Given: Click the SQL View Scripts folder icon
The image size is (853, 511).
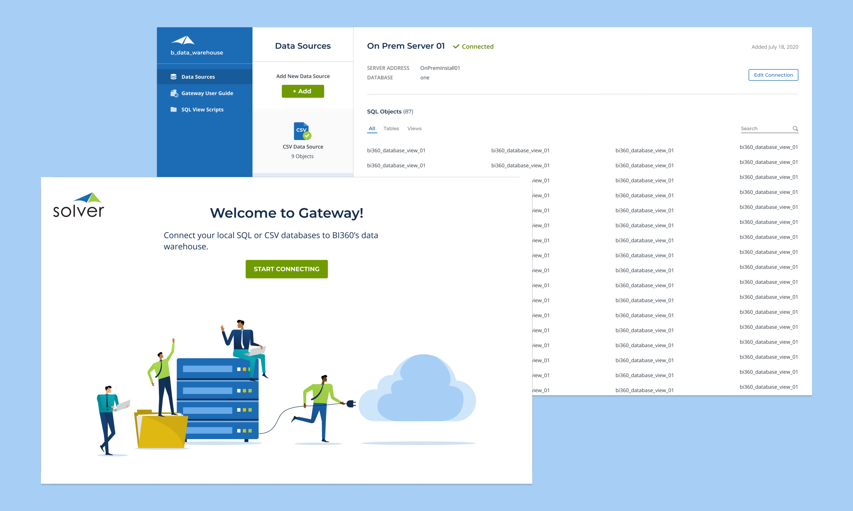Looking at the screenshot, I should pos(173,109).
